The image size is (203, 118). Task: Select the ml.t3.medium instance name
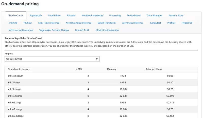coord(16,76)
